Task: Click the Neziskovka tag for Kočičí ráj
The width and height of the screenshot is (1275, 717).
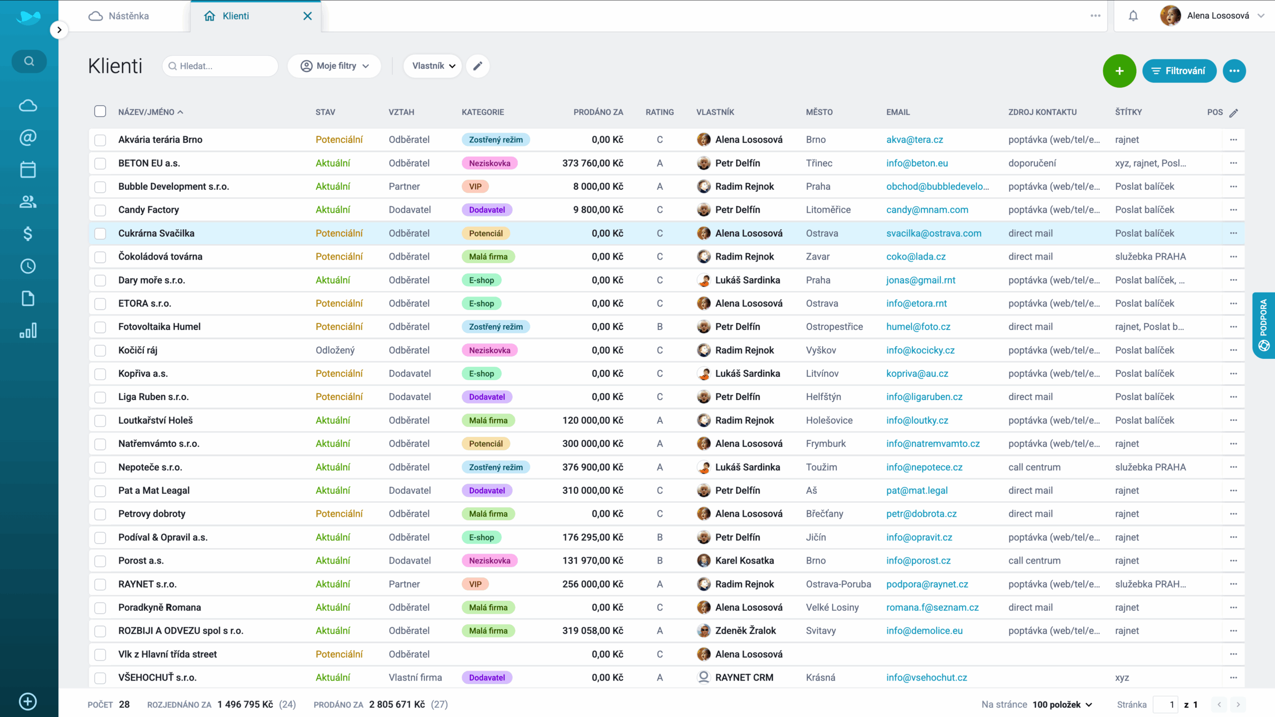Action: tap(489, 350)
